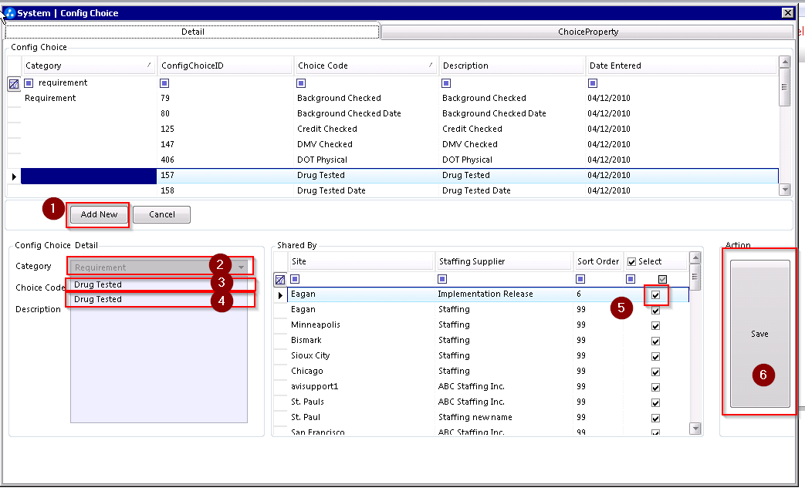This screenshot has width=805, height=491.
Task: Click the row selector arrow for row 157
Action: point(14,177)
